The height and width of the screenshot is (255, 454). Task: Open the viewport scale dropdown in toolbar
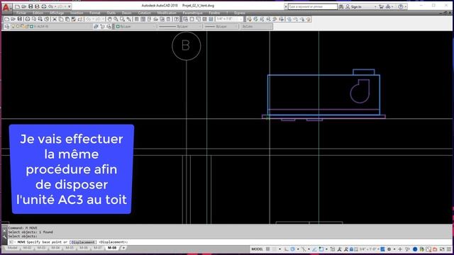(x=229, y=19)
